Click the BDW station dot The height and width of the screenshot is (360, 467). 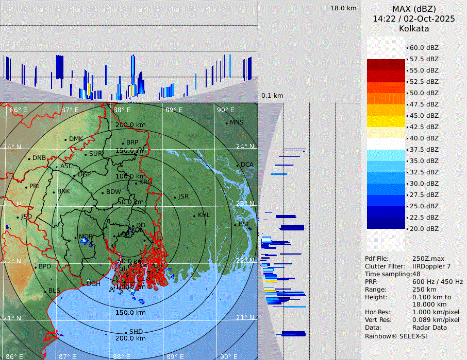click(103, 192)
